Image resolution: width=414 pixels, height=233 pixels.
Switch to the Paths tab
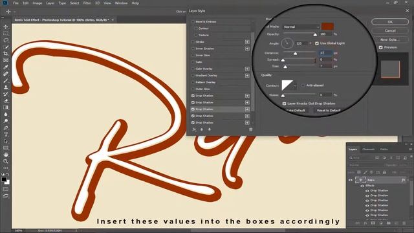pyautogui.click(x=384, y=150)
